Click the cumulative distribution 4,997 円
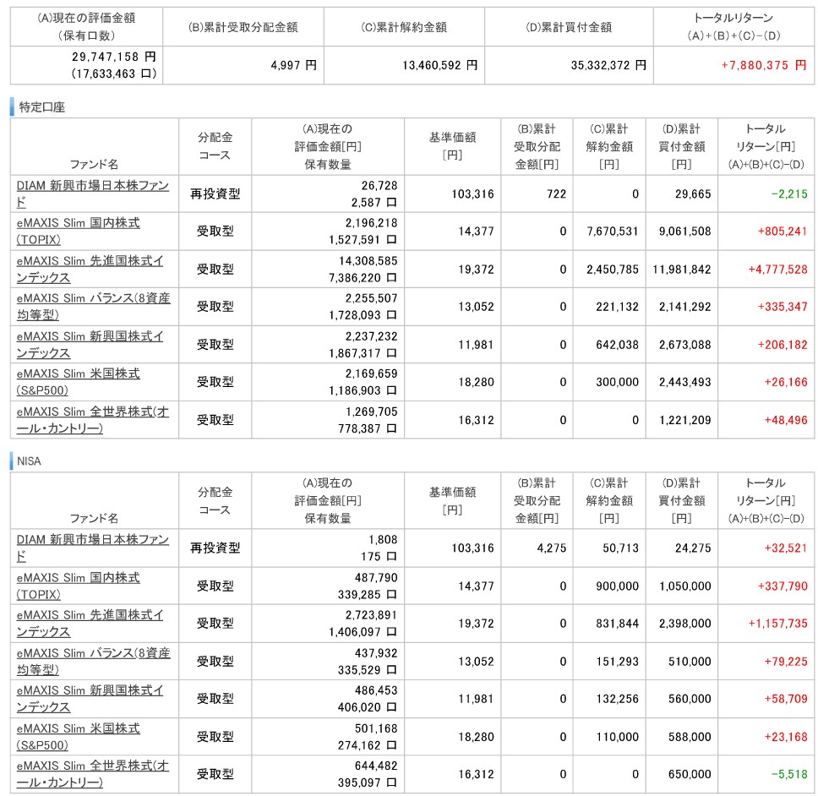Screen dimensions: 818x796 click(294, 65)
